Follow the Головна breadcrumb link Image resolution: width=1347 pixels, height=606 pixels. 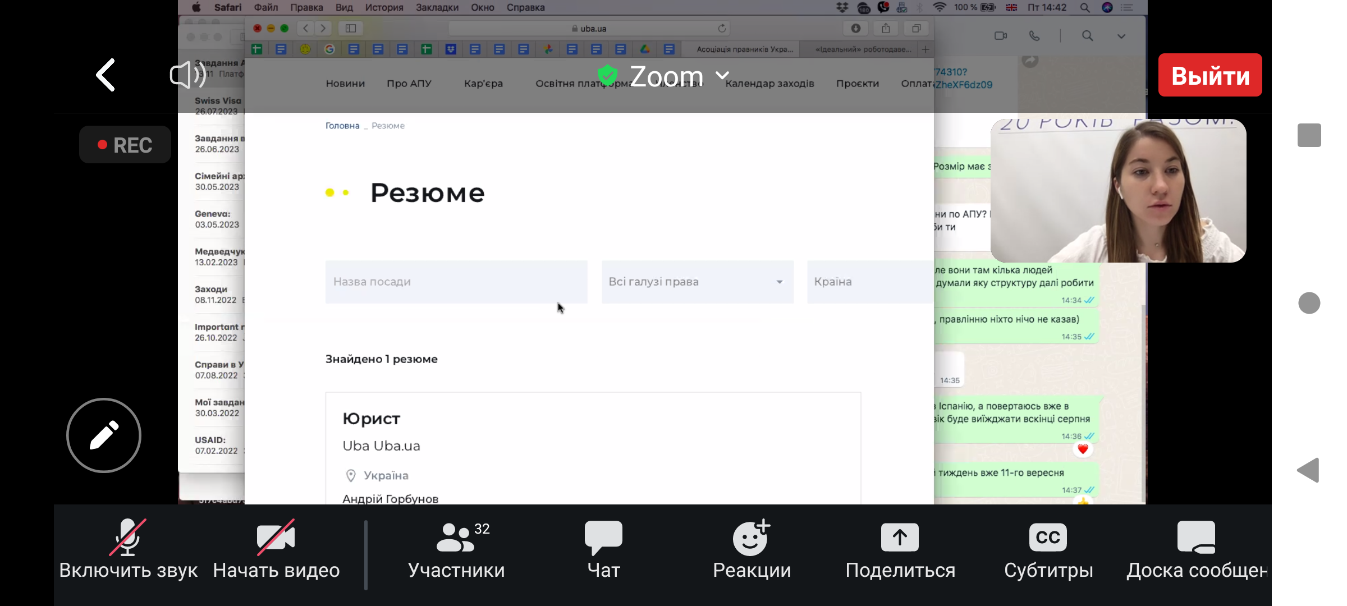point(342,126)
